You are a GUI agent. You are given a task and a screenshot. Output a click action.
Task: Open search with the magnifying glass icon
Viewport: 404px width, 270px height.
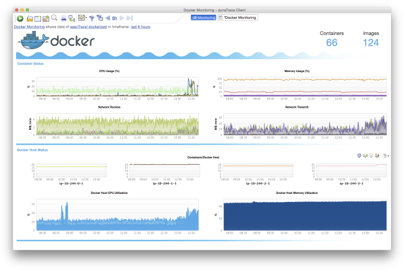[x=54, y=18]
